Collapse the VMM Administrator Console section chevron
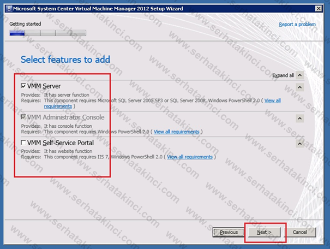 coord(300,118)
